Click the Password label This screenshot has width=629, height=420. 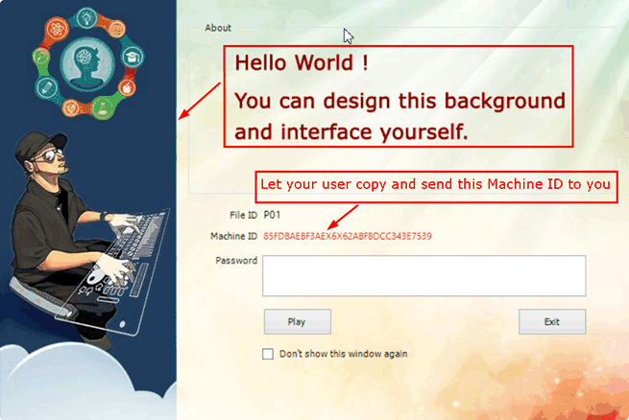click(236, 261)
